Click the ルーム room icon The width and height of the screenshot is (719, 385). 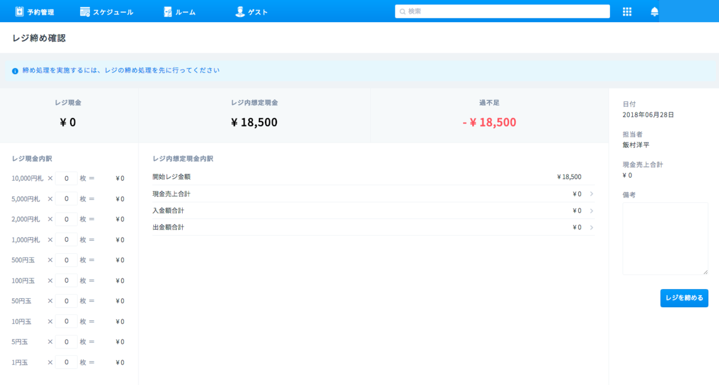(x=168, y=11)
